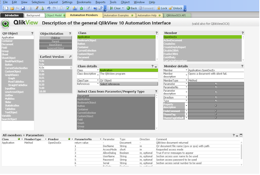Open the Direction dropdown in Member details

pyautogui.click(x=186, y=97)
